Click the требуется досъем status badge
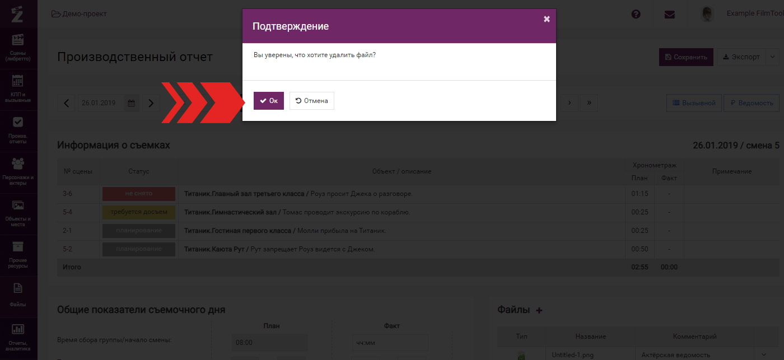Screen dimensions: 784x360 click(139, 212)
